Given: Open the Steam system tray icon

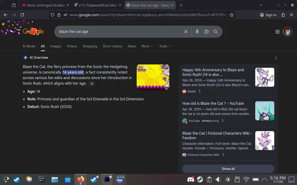Looking at the screenshot, I should point(200,179).
